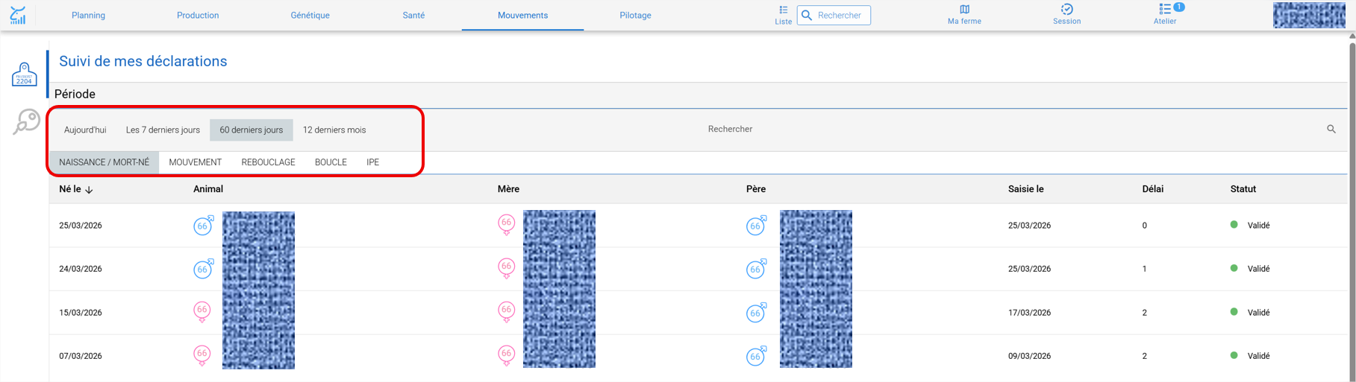Filter period to Aujourd'hui
Viewport: 1356px width, 382px height.
(x=85, y=130)
